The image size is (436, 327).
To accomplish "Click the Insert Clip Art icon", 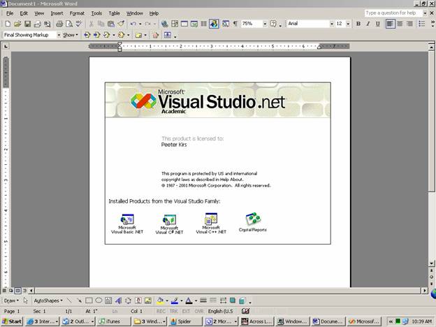I will 138,300.
